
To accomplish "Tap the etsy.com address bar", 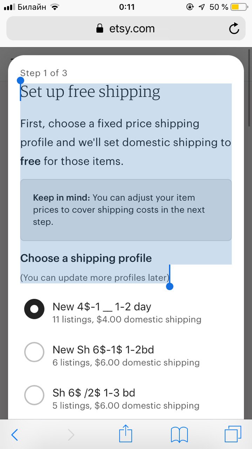I will coord(126,28).
